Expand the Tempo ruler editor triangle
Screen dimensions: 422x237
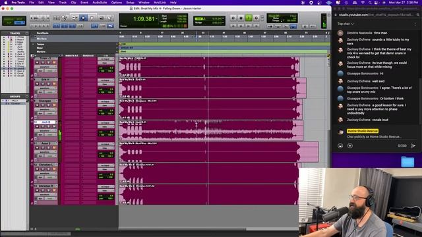tap(33, 44)
